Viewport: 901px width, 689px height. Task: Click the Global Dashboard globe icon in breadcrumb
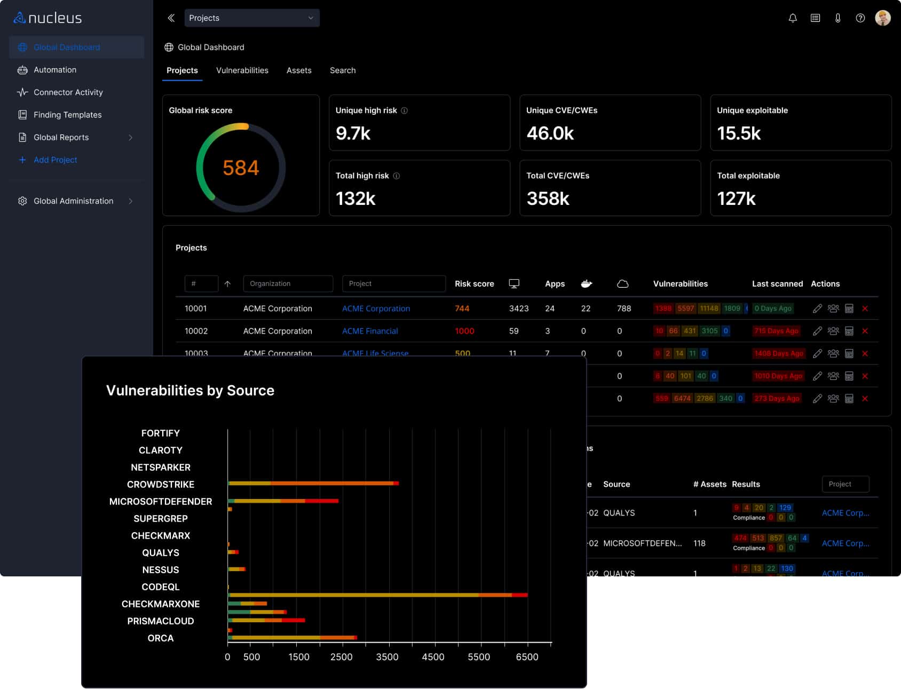click(169, 47)
